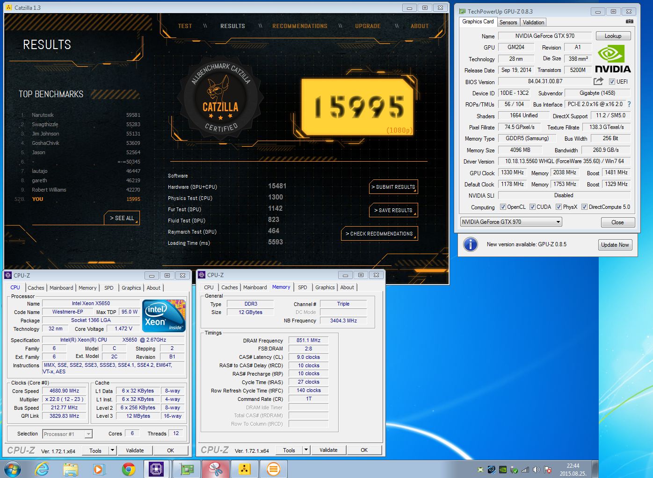The width and height of the screenshot is (653, 478).
Task: Click the GPU Name field in GPU-Z
Action: (545, 36)
